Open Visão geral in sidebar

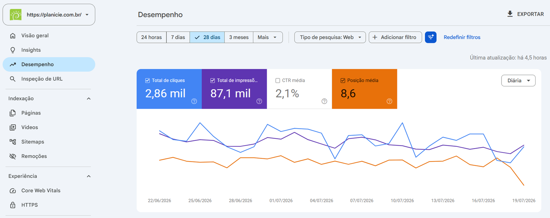49,36
